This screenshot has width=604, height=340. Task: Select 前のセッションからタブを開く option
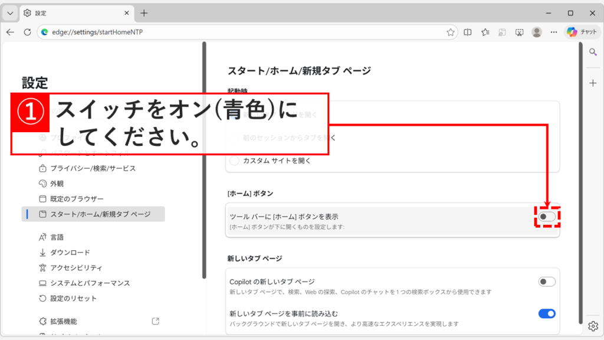coord(234,138)
